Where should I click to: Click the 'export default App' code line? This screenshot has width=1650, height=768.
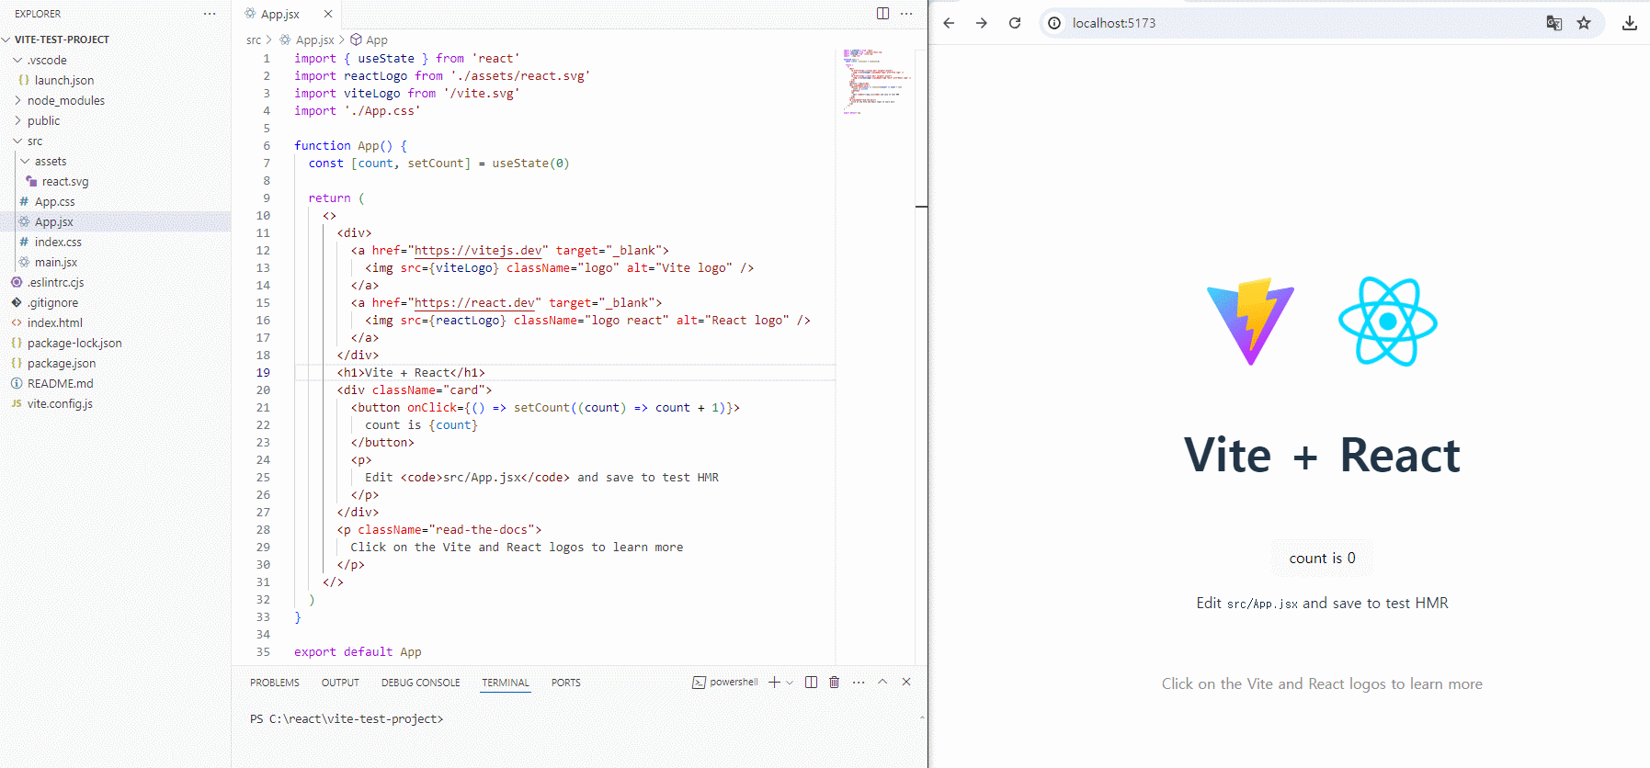coord(358,651)
